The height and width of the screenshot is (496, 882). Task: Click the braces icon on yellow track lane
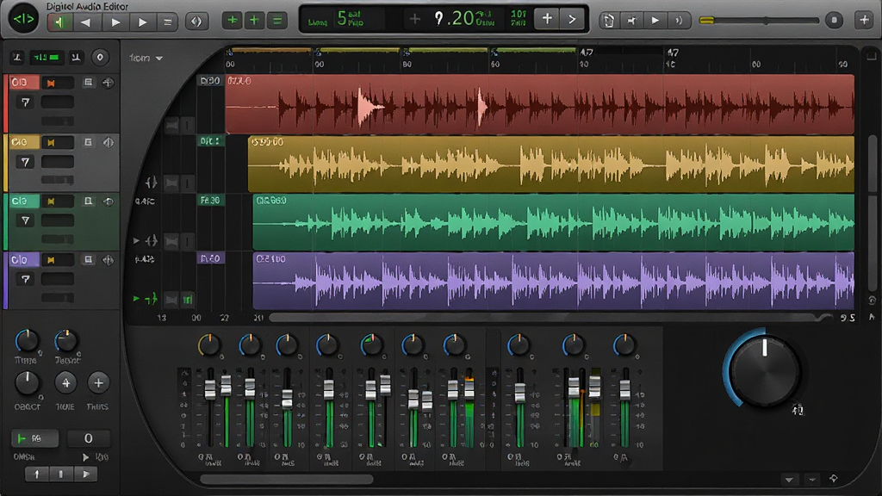151,183
